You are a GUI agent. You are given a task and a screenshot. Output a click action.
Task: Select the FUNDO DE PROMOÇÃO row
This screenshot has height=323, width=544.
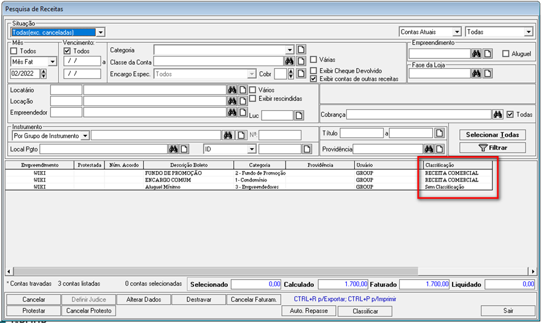(249, 173)
